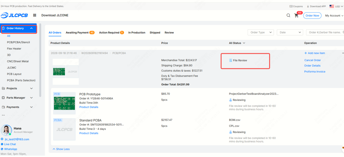344x157 pixels.
Task: Collapse the Order History section
Action: point(31,28)
